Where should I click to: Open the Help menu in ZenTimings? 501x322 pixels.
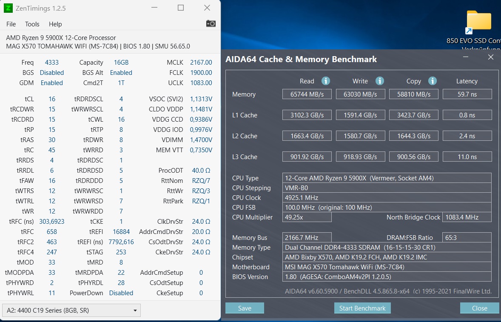pos(55,24)
